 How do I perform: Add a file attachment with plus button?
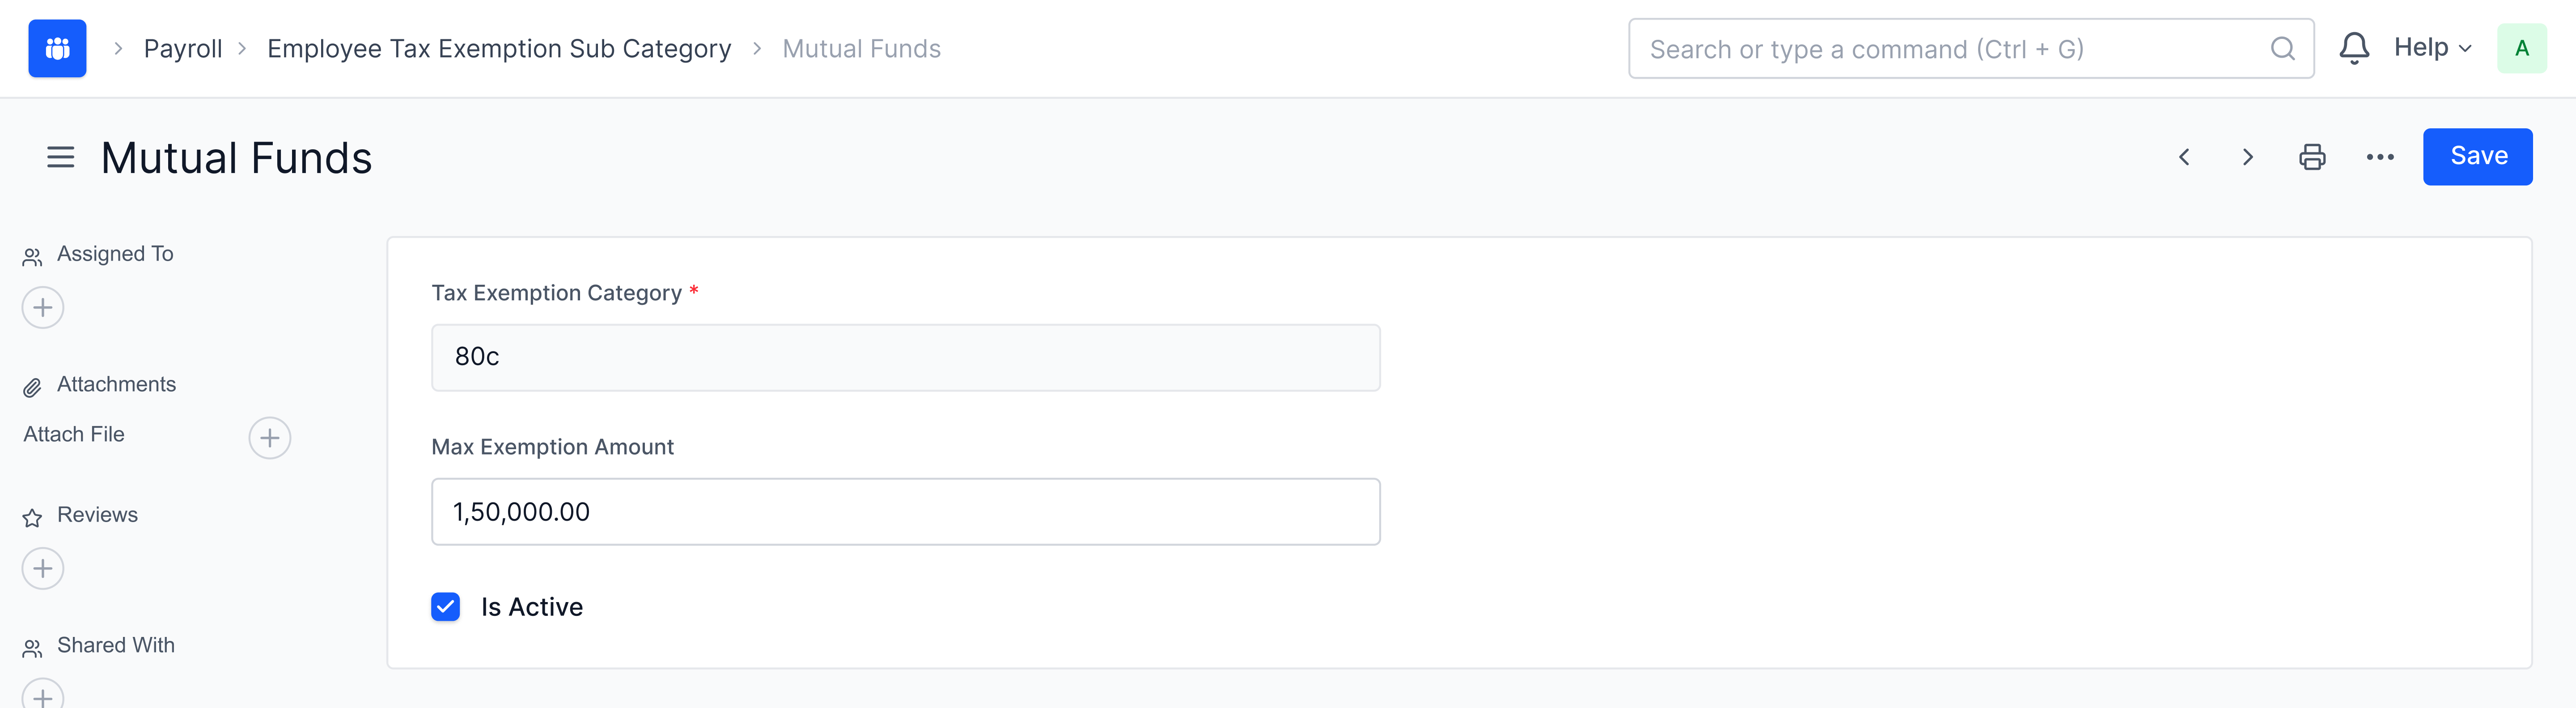269,438
